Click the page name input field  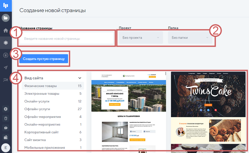tap(66, 39)
